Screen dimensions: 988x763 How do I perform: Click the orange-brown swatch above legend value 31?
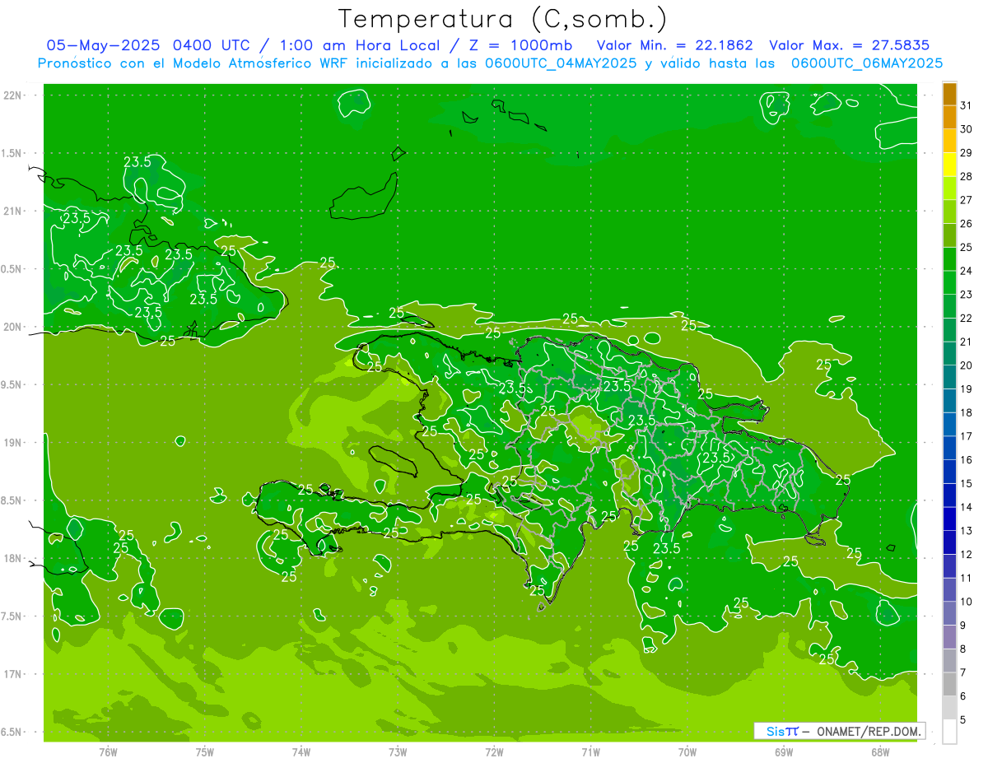[x=949, y=94]
